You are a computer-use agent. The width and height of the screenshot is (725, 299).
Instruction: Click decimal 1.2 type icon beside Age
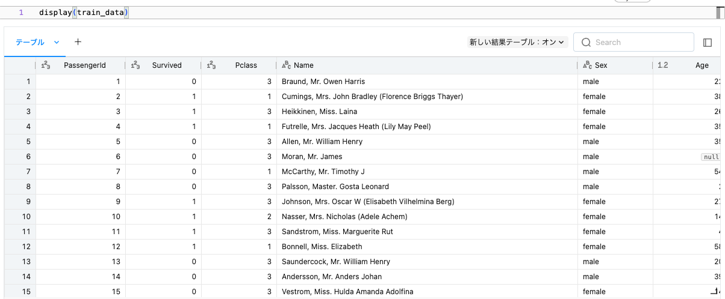point(663,65)
